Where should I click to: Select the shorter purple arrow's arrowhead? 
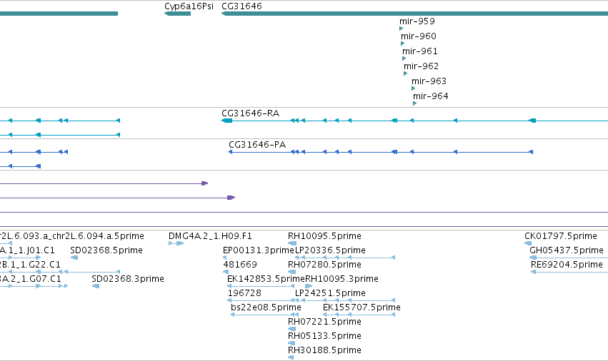pyautogui.click(x=205, y=183)
